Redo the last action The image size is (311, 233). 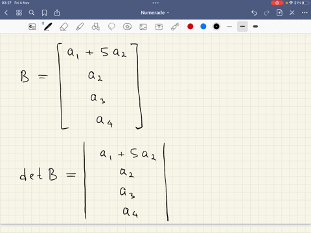tap(267, 13)
